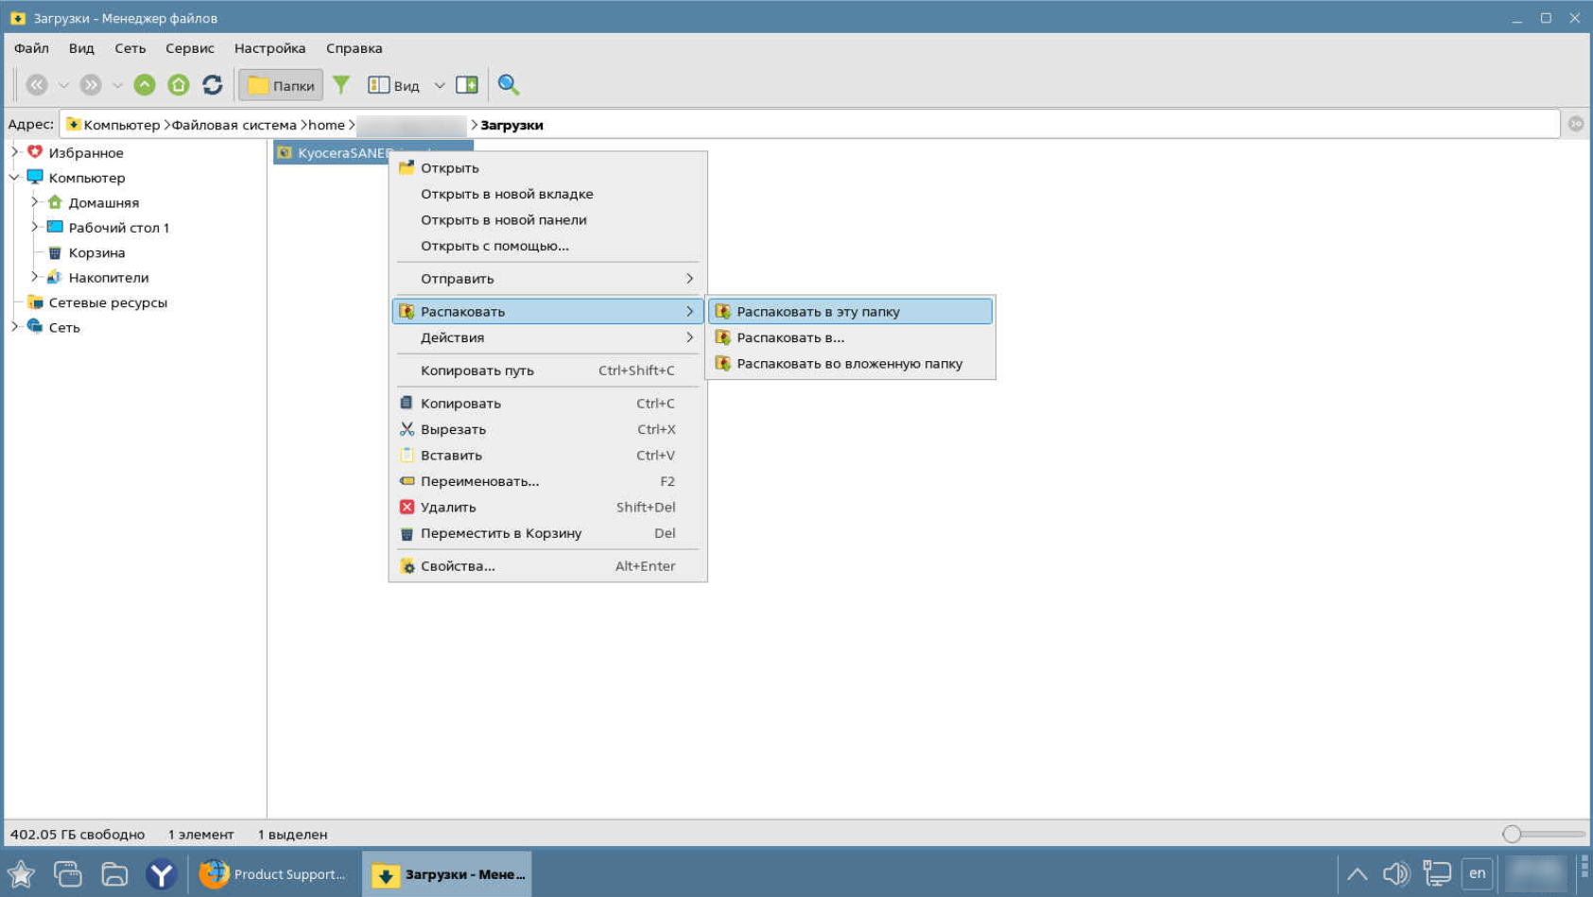Click the back navigation arrow
Screen dimensions: 1593x897
(37, 85)
